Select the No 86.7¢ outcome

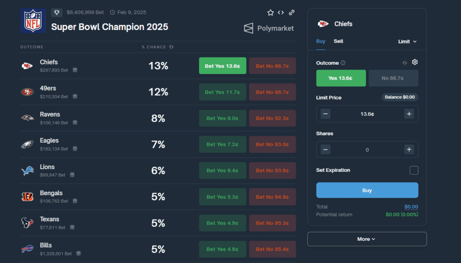(393, 78)
